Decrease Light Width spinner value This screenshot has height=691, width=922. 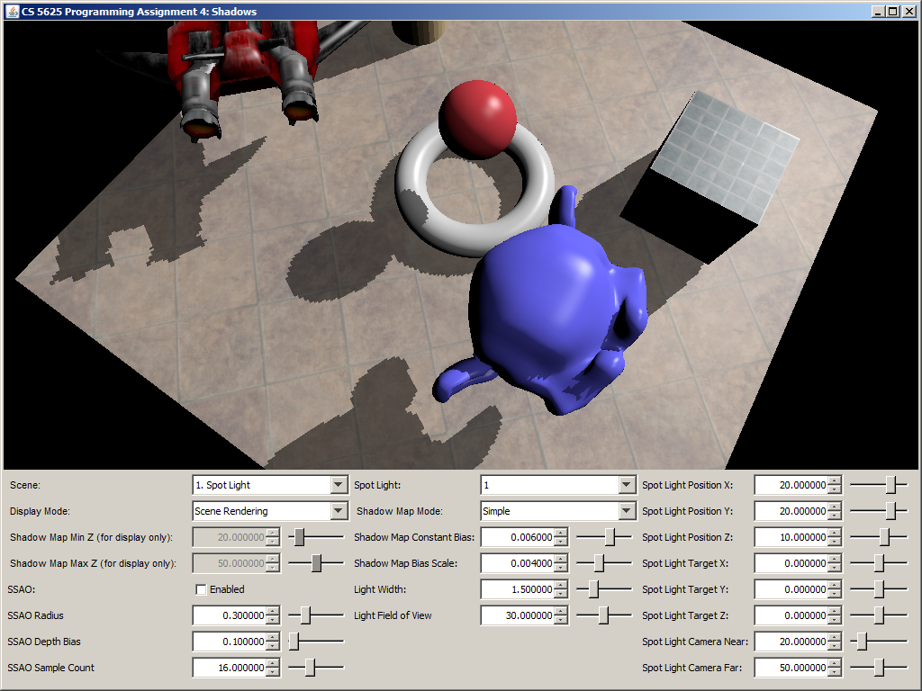tap(562, 594)
